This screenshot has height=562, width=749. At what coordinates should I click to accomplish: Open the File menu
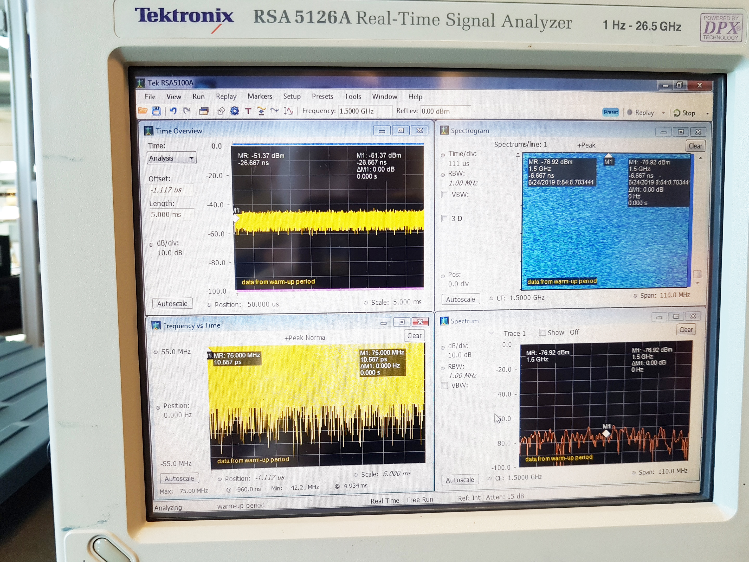[150, 97]
